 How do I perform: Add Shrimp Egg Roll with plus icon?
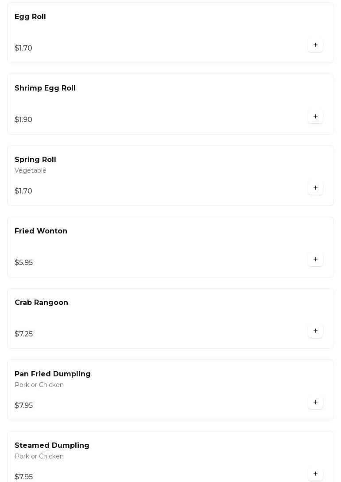coord(315,116)
